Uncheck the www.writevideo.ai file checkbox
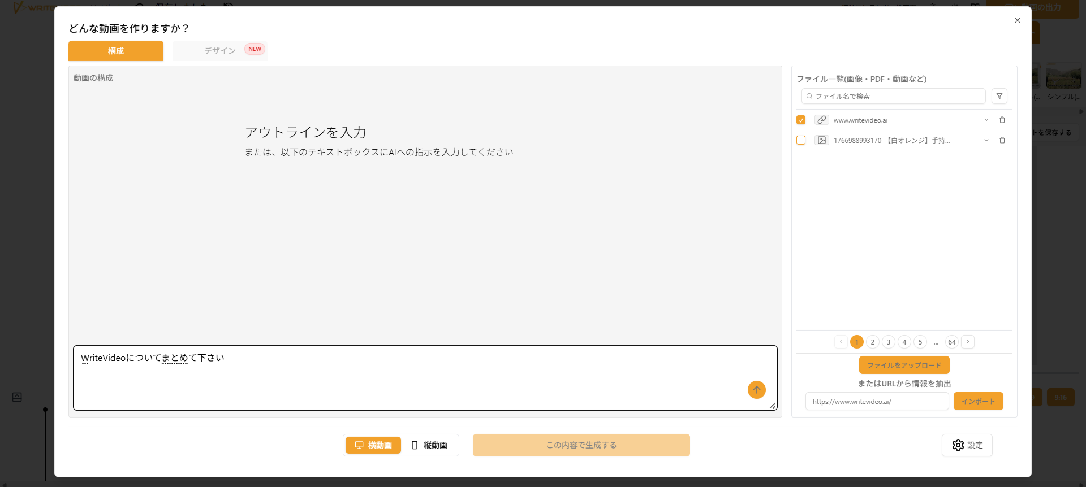The height and width of the screenshot is (487, 1086). coord(801,120)
